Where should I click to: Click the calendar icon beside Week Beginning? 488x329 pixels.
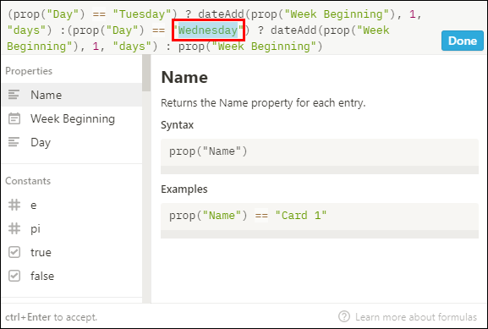(x=14, y=118)
